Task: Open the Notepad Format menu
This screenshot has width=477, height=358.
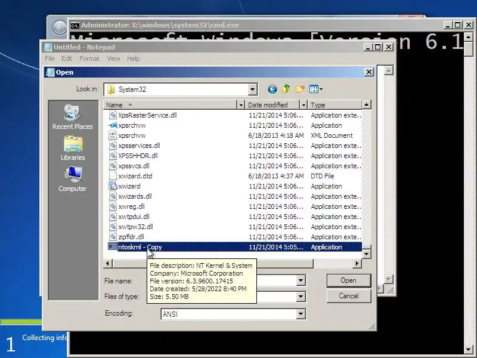Action: coord(89,58)
